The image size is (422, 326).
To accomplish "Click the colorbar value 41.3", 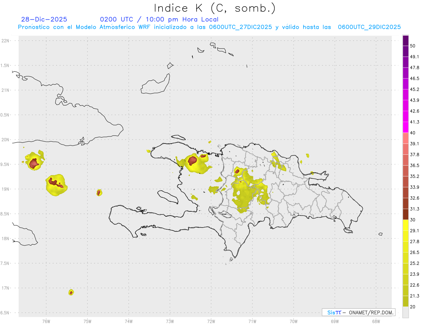I will pos(415,122).
